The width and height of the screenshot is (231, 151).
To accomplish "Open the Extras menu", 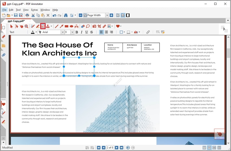I will 34,10.
